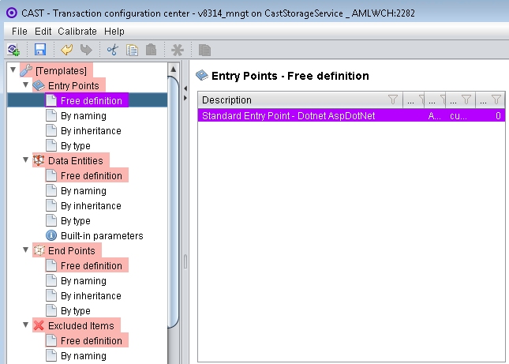Screen dimensions: 509x364
Task: Click the tree panel scrollbar down arrow
Action: pos(174,358)
